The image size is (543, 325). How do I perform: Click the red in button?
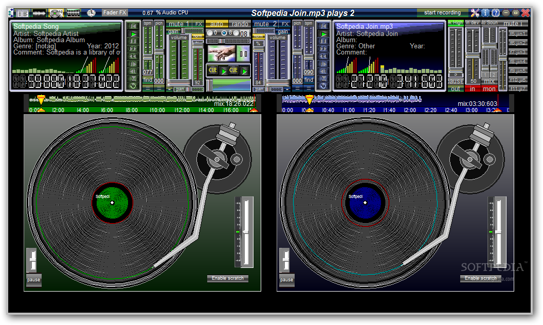pyautogui.click(x=473, y=89)
